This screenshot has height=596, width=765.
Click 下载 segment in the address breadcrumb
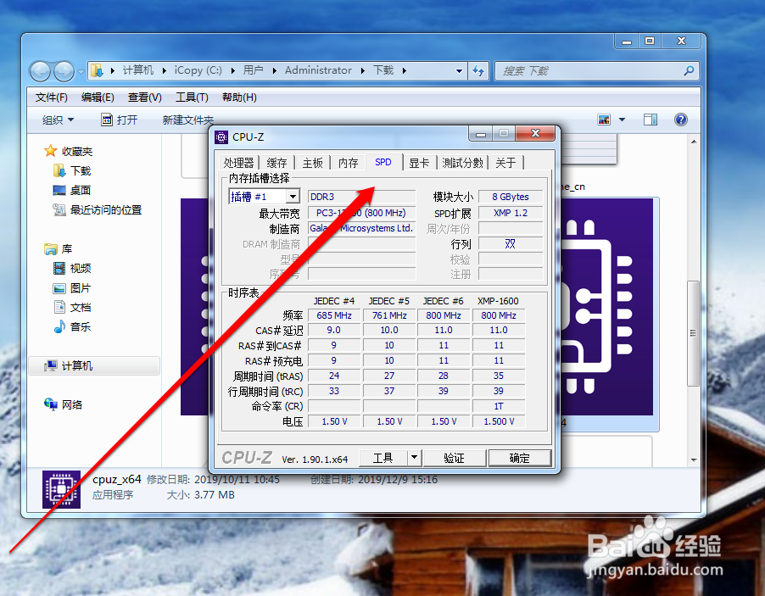pyautogui.click(x=383, y=70)
